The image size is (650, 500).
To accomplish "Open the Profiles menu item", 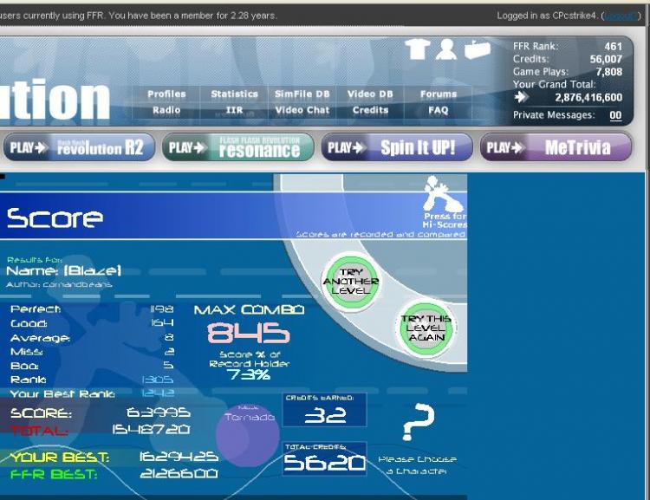I will click(166, 94).
